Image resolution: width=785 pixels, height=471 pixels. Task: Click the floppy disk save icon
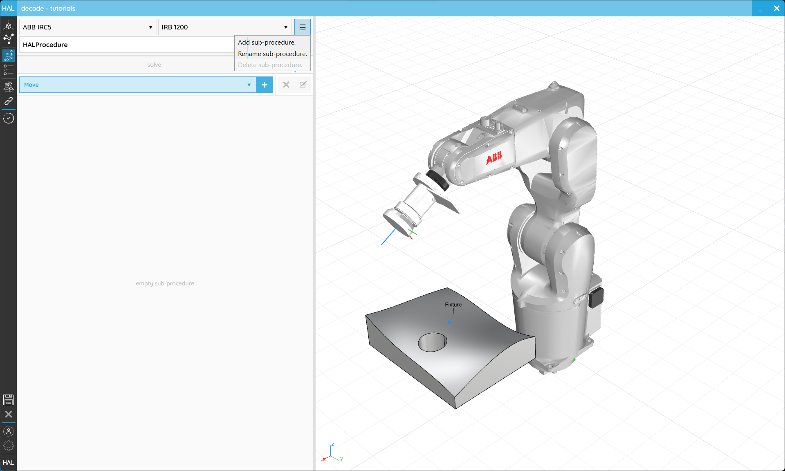pyautogui.click(x=8, y=400)
